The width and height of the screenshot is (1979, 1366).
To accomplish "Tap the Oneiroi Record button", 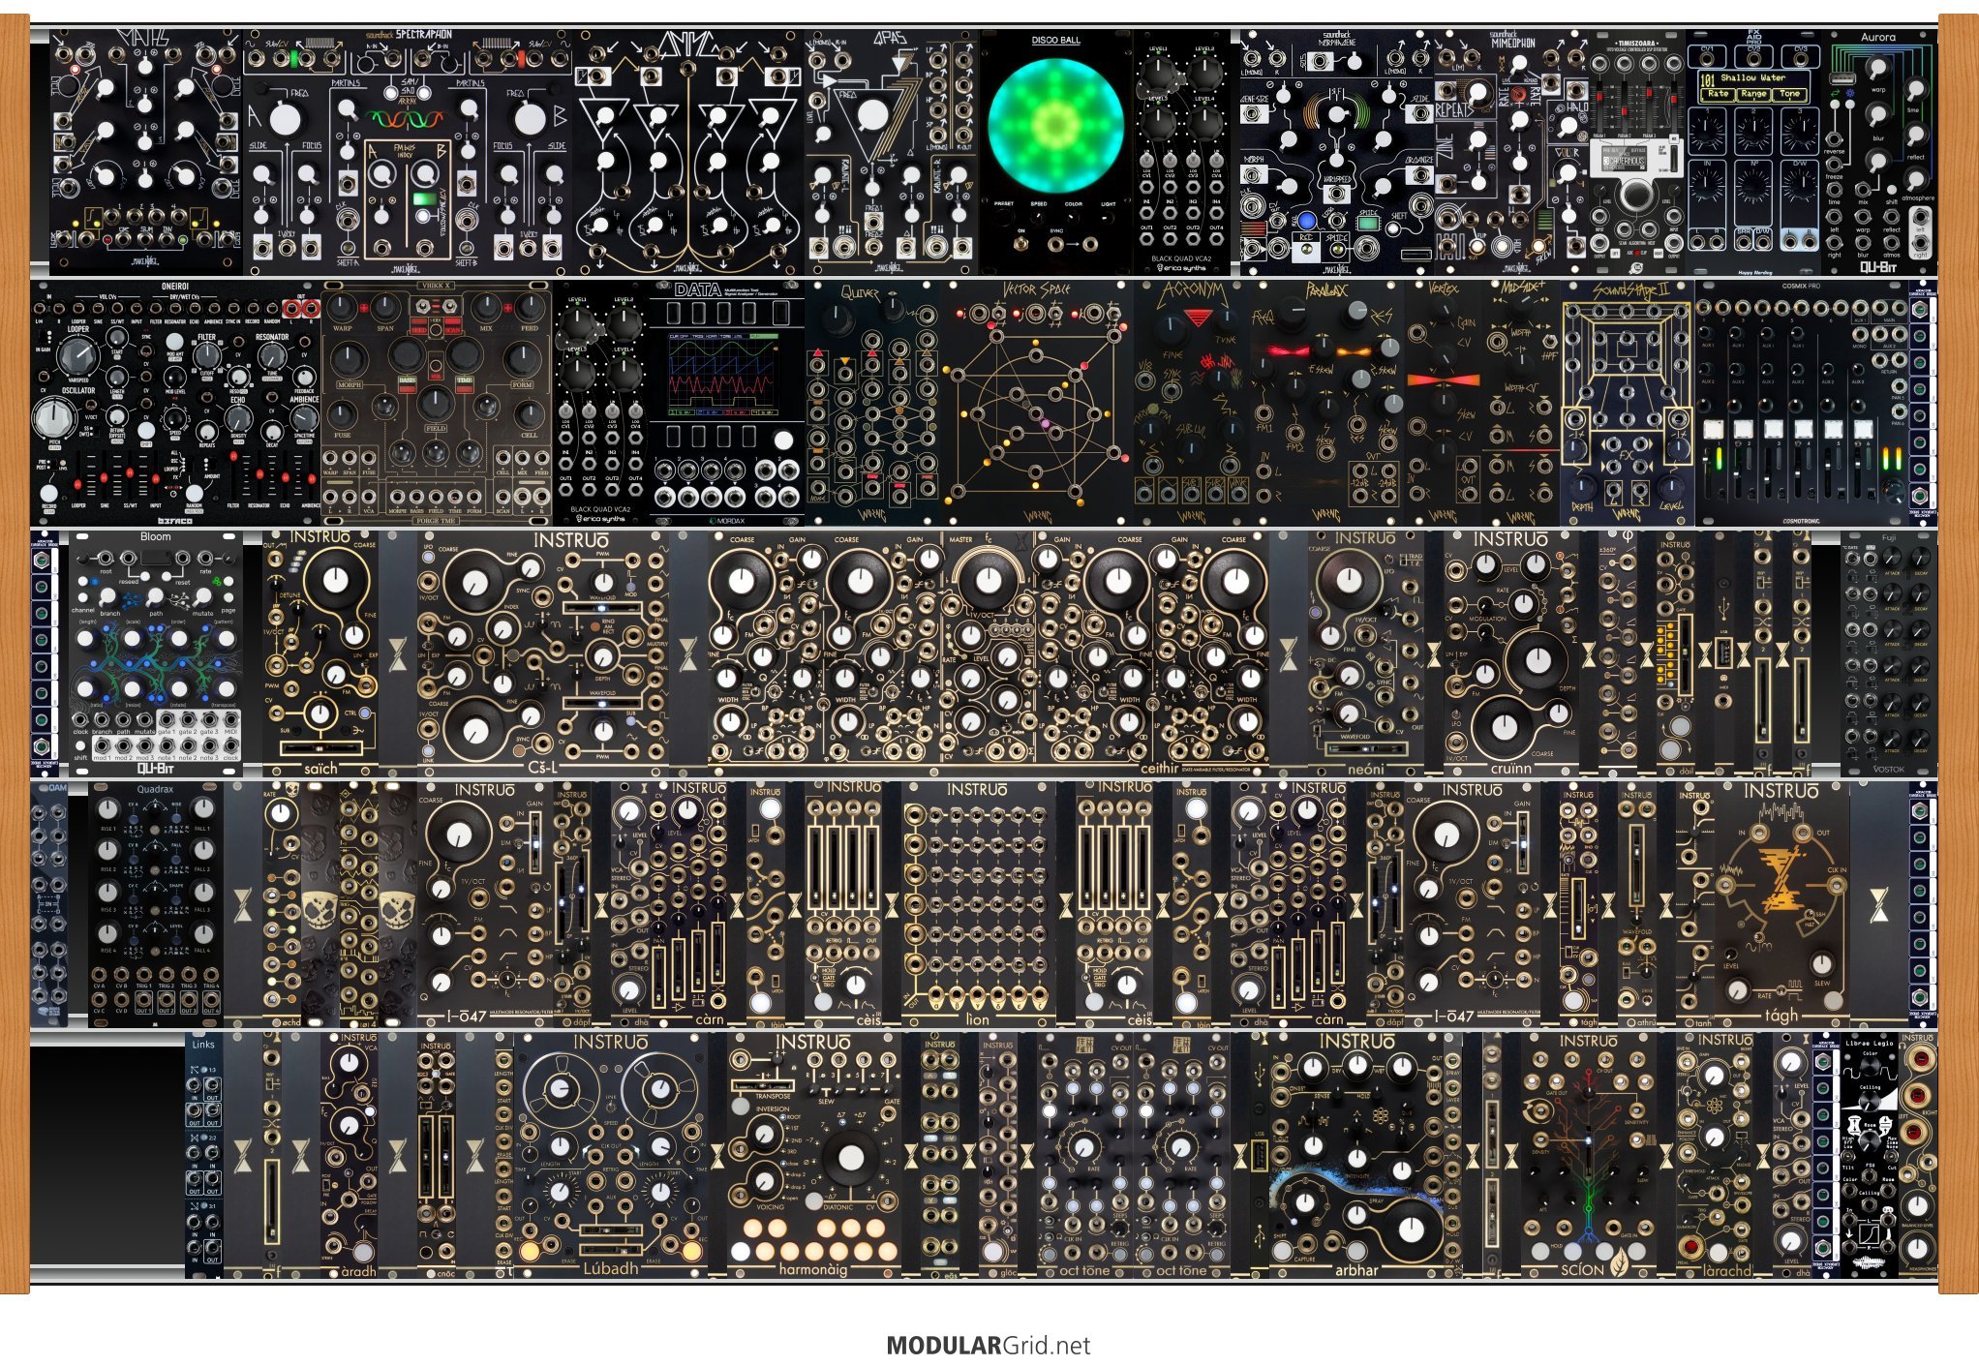I will pos(48,494).
